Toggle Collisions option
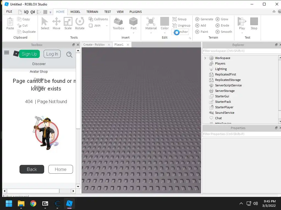 tap(98, 19)
